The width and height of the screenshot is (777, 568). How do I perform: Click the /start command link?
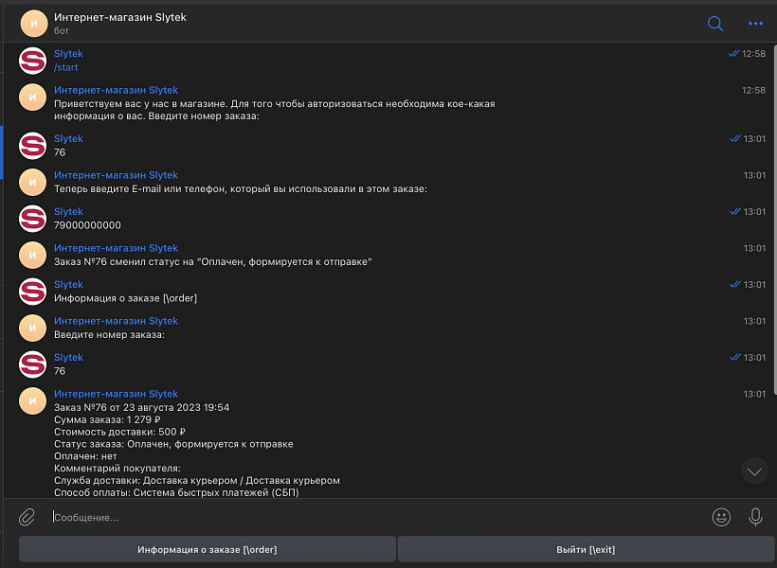66,68
